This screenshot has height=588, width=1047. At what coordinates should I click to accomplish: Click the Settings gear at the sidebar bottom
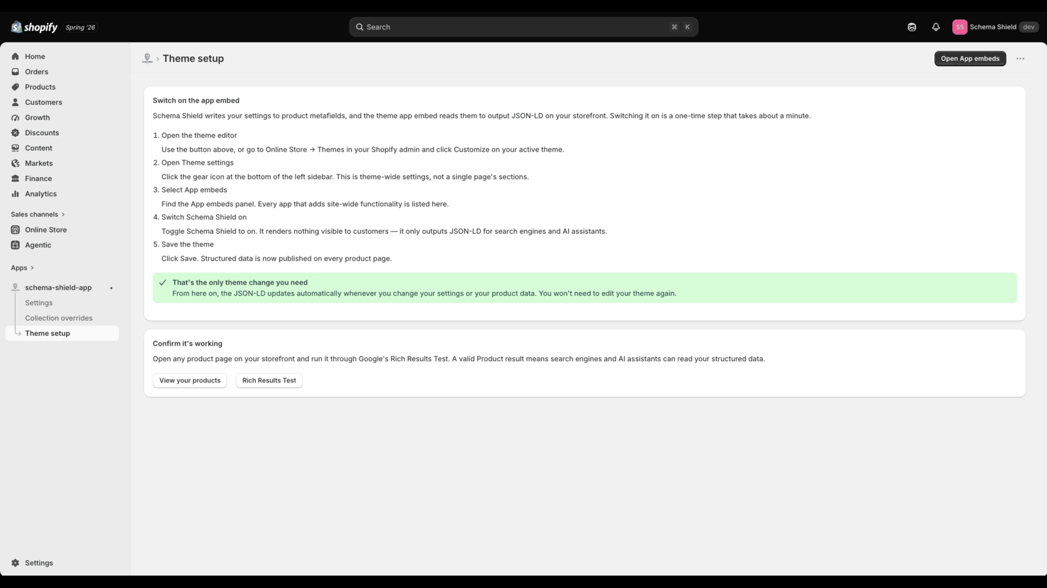(15, 563)
